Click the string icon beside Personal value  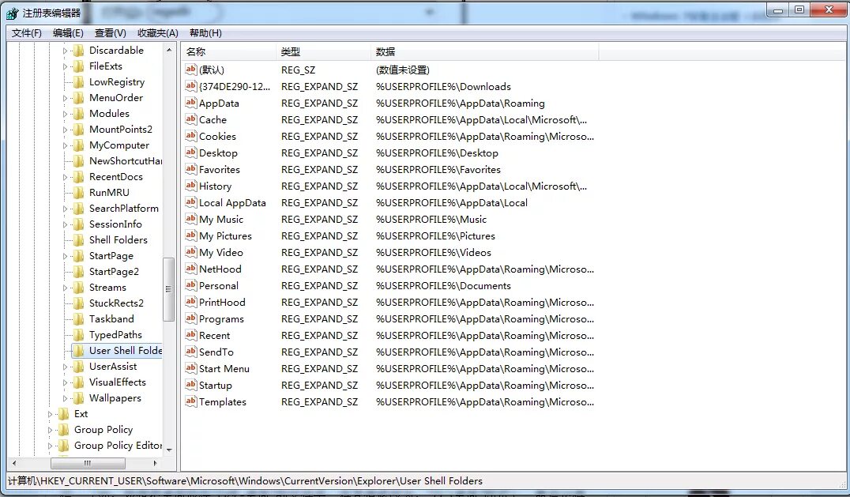tap(190, 285)
